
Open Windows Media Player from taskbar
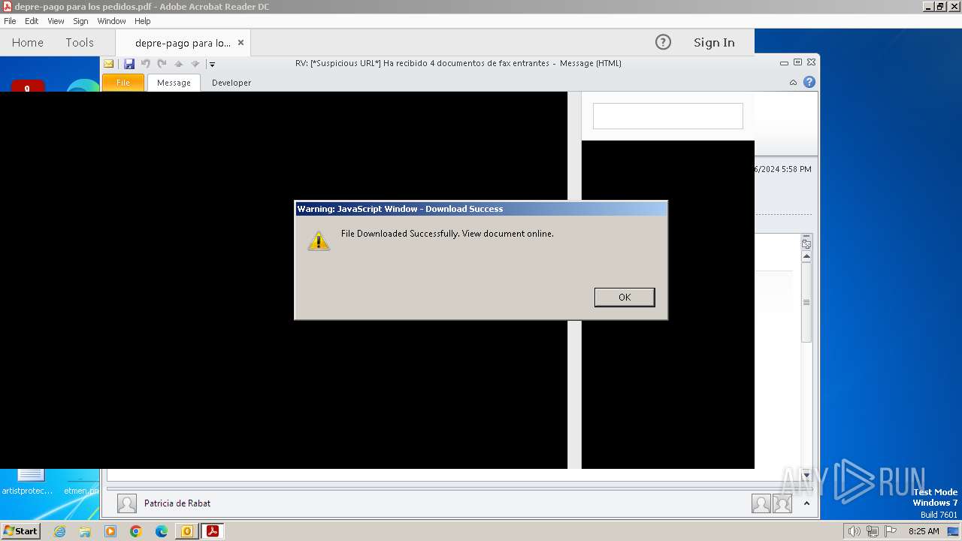click(x=110, y=531)
